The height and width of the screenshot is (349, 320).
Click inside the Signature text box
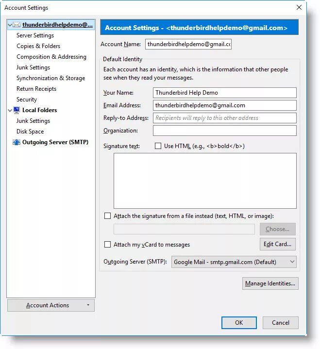tap(205, 181)
